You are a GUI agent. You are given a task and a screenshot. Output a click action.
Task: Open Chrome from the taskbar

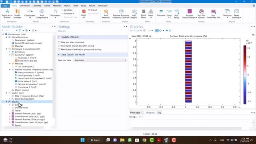[x=144, y=140]
